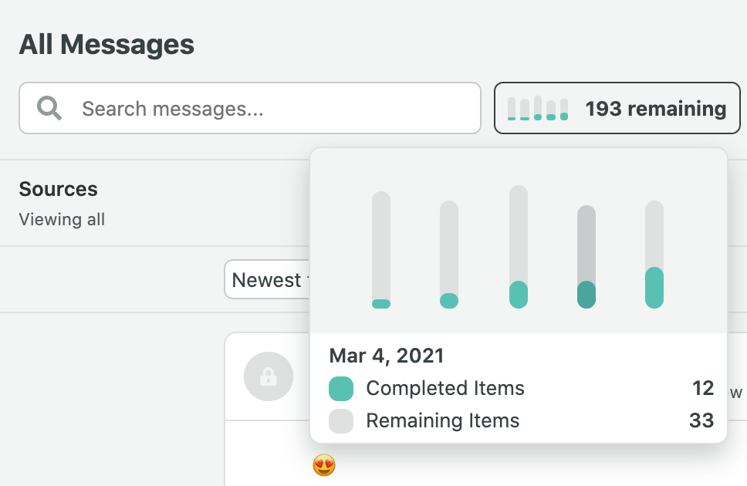The height and width of the screenshot is (486, 747).
Task: Click the heart-eyes emoji reaction
Action: 324,465
